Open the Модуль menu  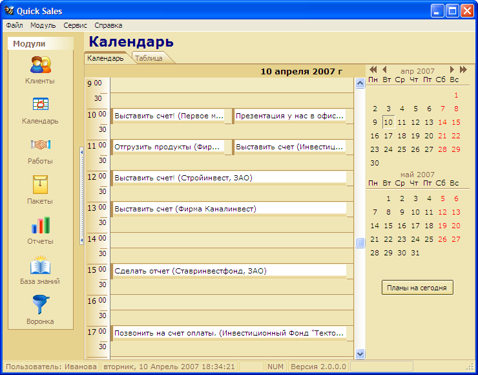tap(43, 25)
